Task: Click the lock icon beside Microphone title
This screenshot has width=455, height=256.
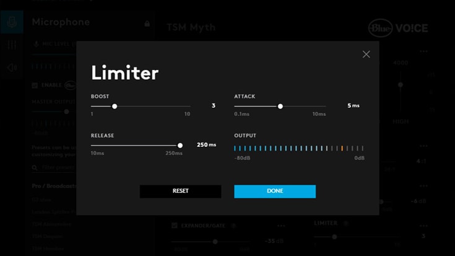Action: [147, 24]
